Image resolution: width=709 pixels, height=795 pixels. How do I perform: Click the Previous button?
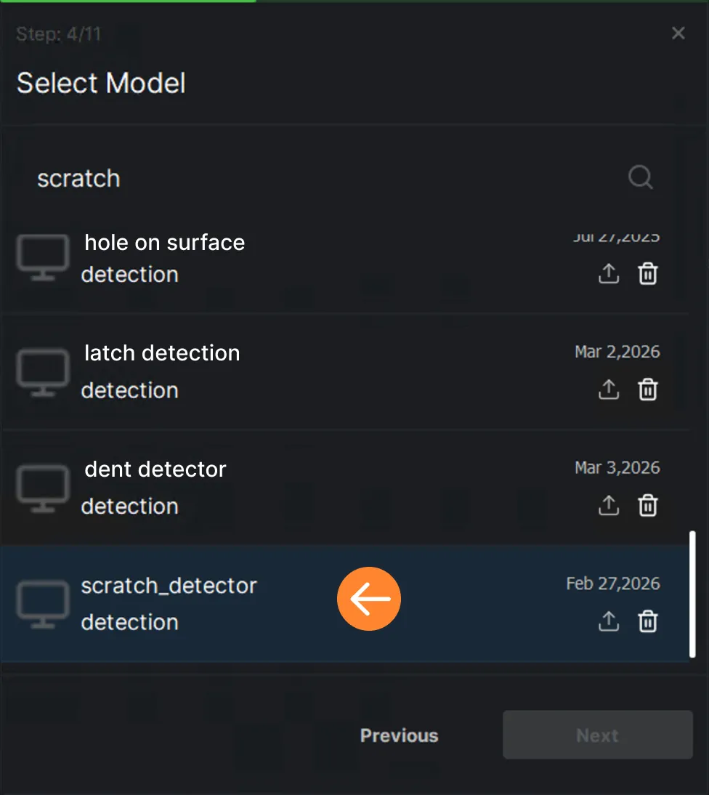point(400,735)
